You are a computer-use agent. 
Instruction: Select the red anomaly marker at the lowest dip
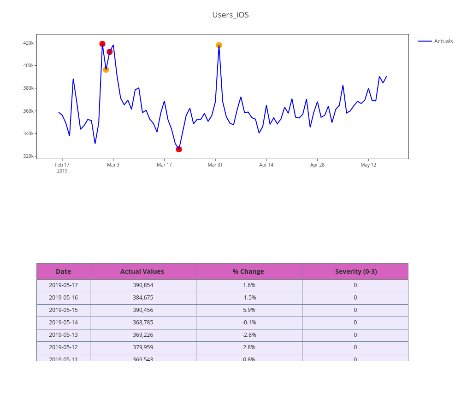179,149
